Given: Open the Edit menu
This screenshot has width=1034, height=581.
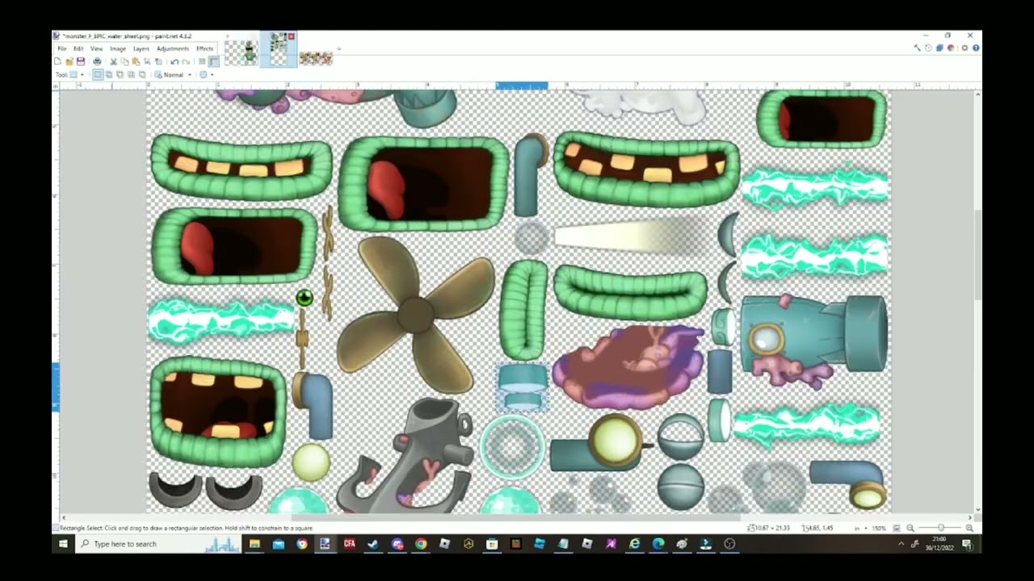Looking at the screenshot, I should [x=78, y=48].
